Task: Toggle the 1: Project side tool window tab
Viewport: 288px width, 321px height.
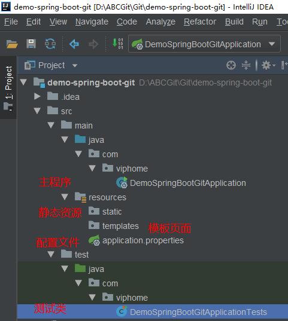Action: (x=8, y=88)
